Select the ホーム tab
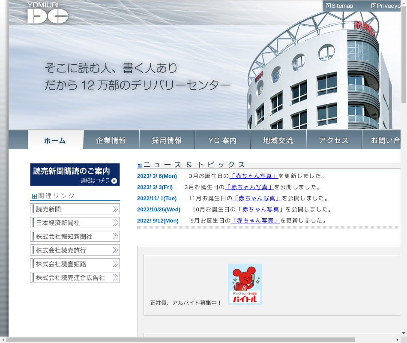The image size is (407, 343). [56, 140]
